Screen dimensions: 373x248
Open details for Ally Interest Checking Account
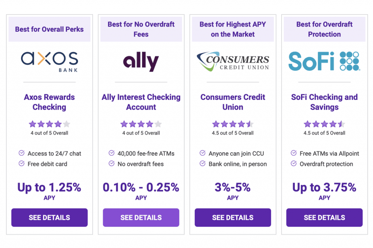141,217
